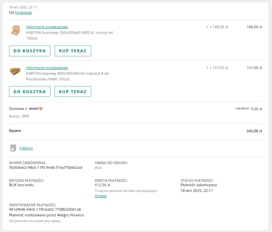Open Informacje pozakupowe for KARTON klapowy

[x=47, y=68]
